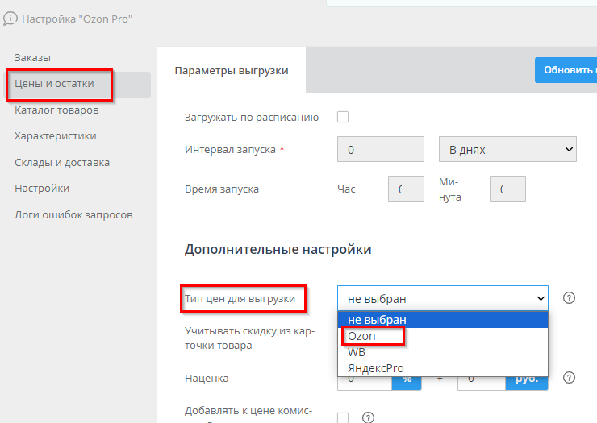Screen dimensions: 597x423
Task: Open the Цены и остатки sidebar section
Action: pyautogui.click(x=55, y=83)
